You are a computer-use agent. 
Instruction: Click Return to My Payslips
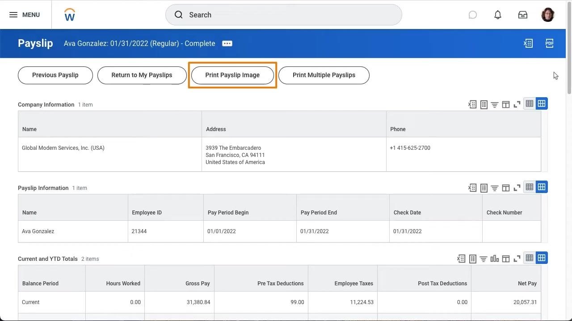tap(142, 75)
